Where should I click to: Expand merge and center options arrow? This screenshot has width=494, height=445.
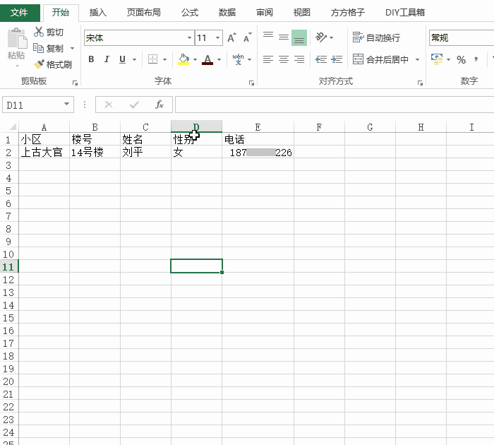(x=418, y=59)
